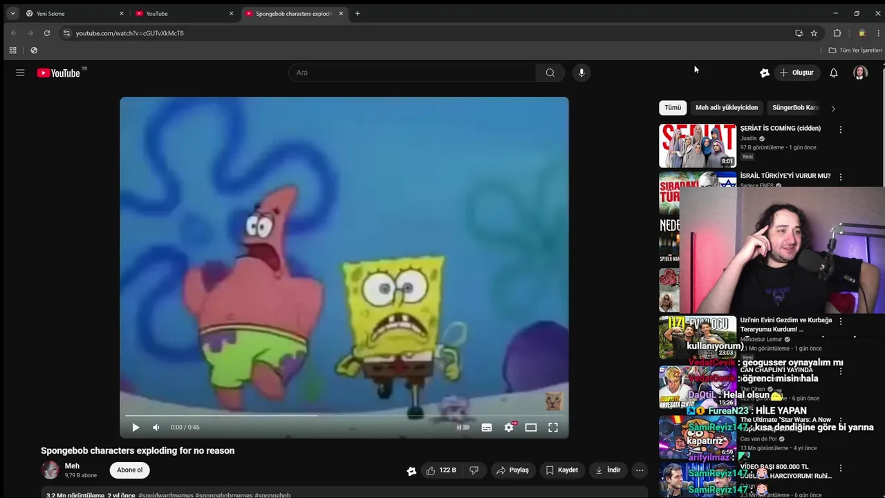
Task: Like the video showing 122 B
Action: pyautogui.click(x=441, y=470)
